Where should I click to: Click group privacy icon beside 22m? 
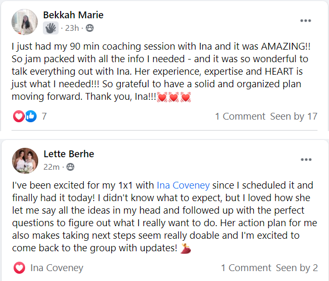(x=70, y=167)
